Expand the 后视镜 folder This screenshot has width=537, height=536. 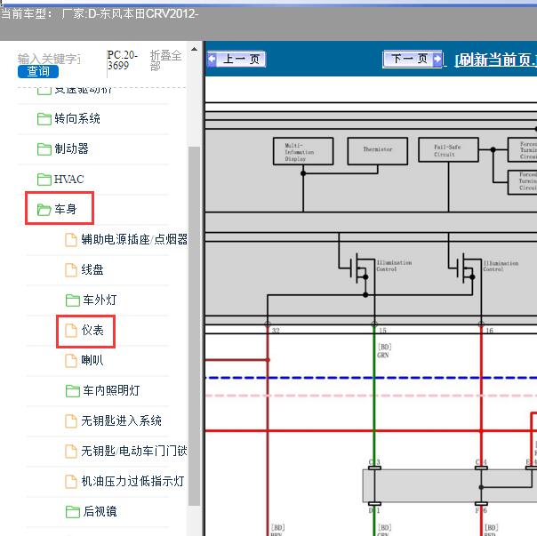coord(100,511)
